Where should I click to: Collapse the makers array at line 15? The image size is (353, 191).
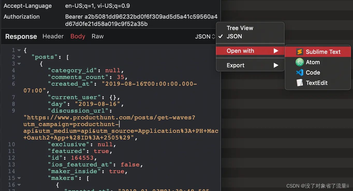click(19, 178)
